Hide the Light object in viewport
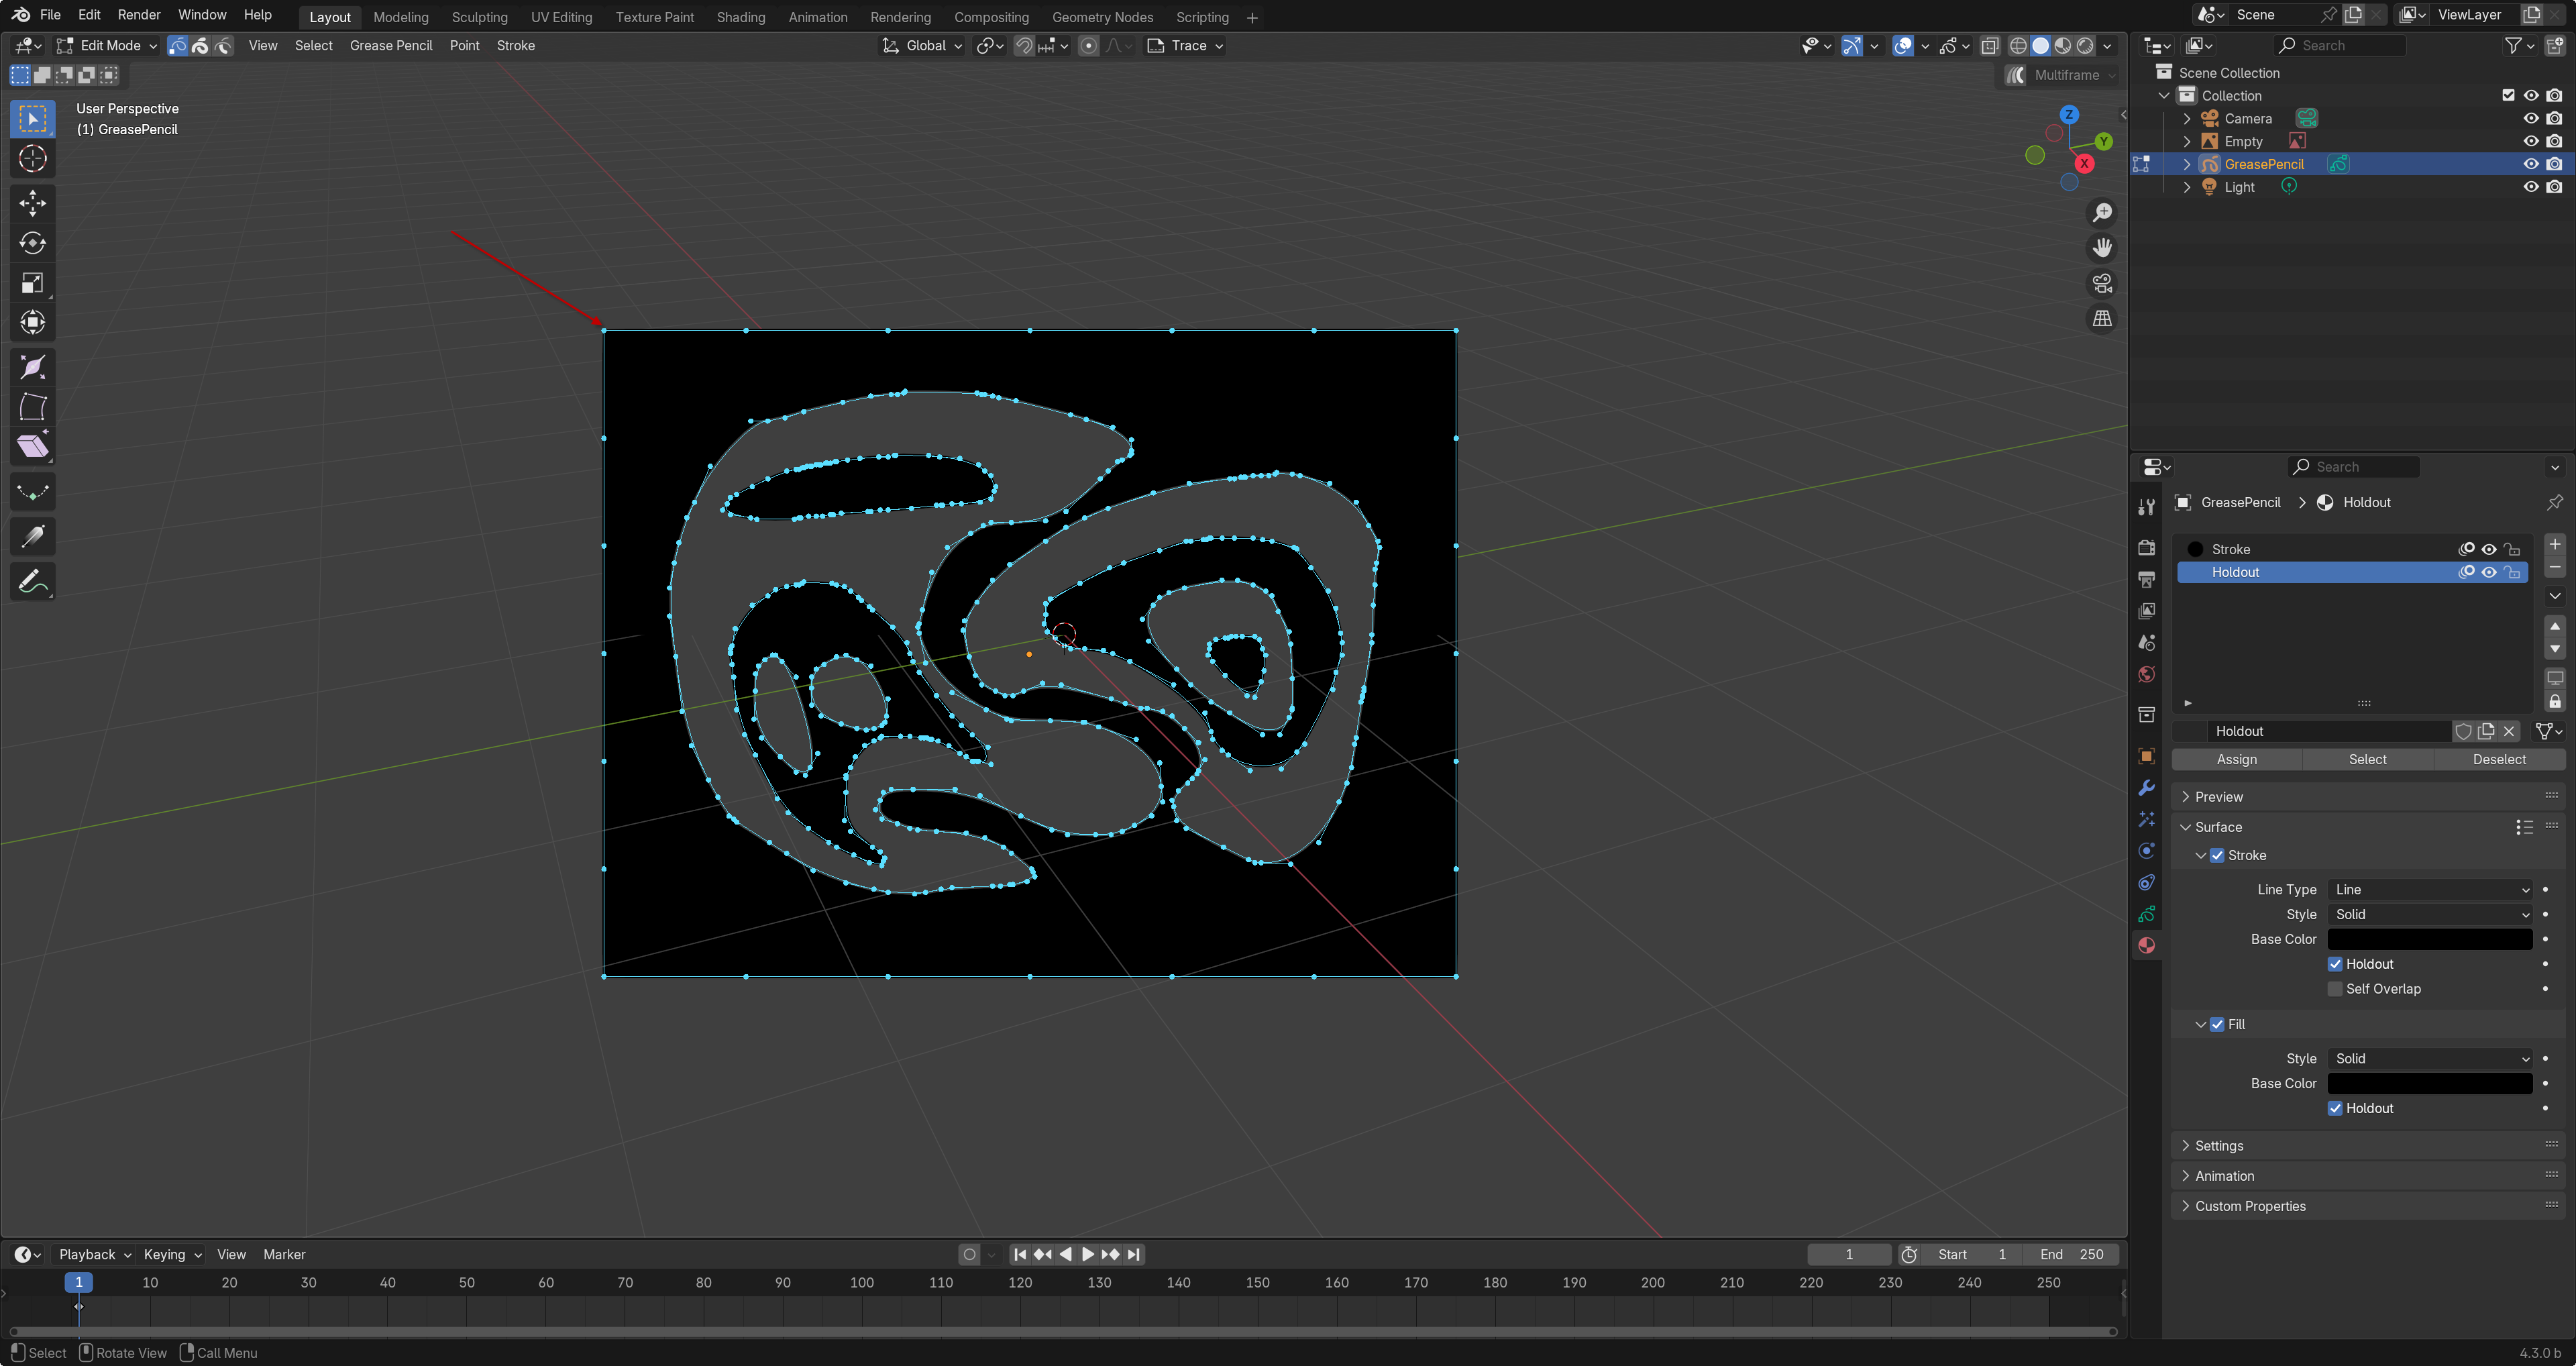Viewport: 2576px width, 1366px height. (x=2531, y=187)
